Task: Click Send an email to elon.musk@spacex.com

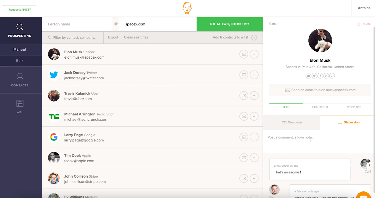Action: (x=320, y=90)
